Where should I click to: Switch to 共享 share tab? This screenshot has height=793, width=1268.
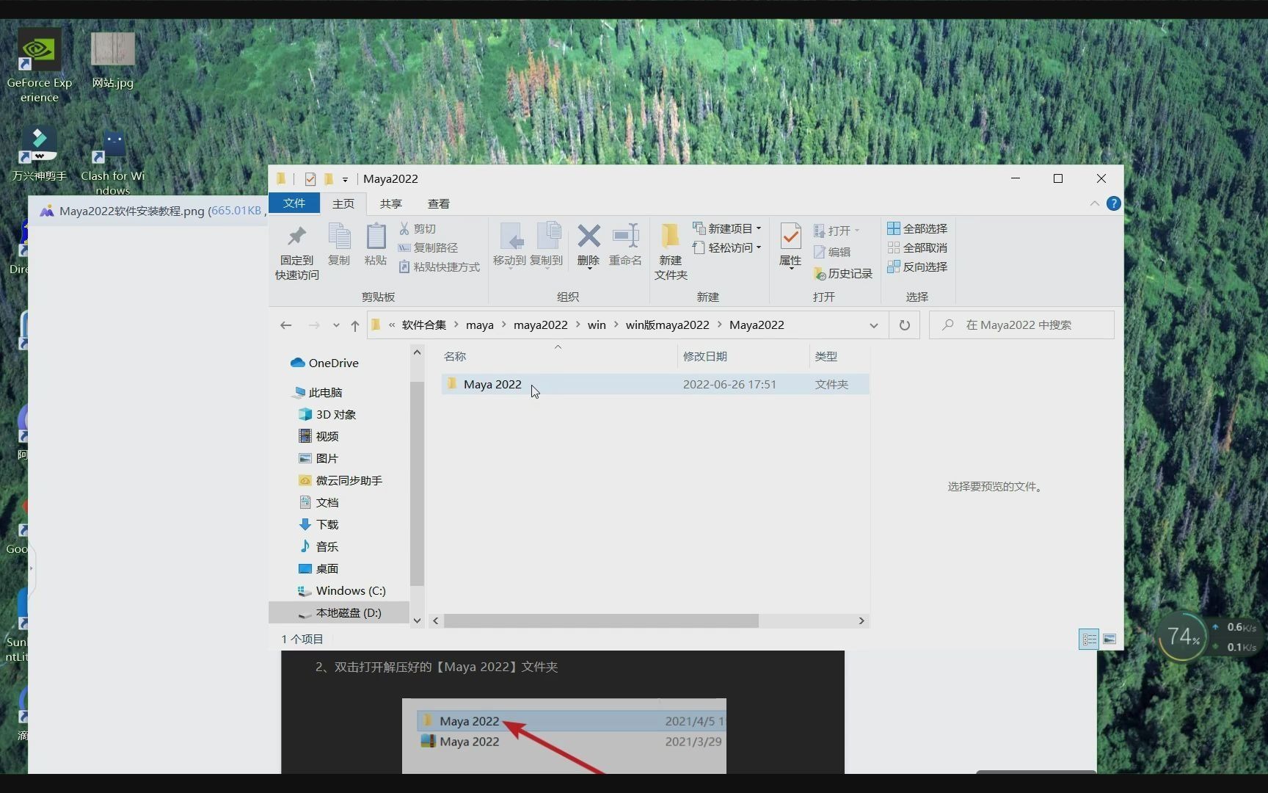click(x=391, y=204)
